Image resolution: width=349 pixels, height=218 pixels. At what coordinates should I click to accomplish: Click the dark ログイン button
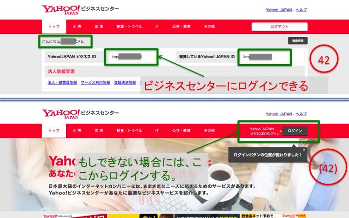click(x=295, y=131)
